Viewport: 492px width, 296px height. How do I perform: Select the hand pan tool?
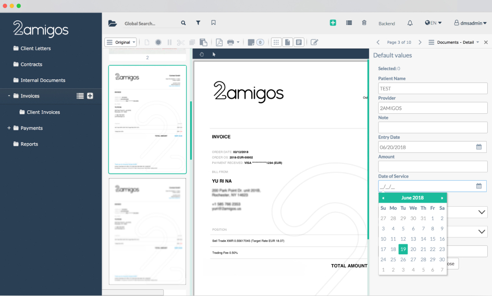[202, 54]
